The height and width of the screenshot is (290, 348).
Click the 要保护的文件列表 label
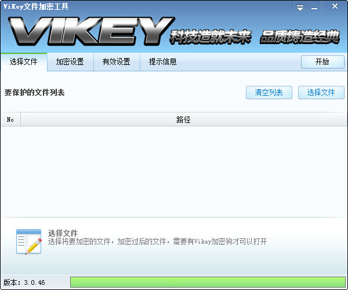point(34,93)
